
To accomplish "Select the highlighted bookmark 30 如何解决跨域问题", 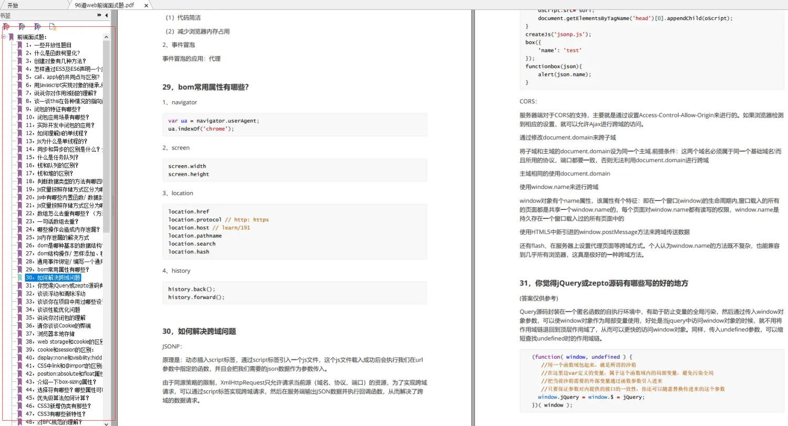I will 53,277.
